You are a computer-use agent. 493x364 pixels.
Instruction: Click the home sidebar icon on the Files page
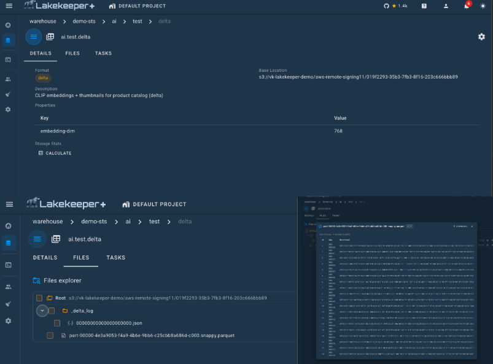click(9, 226)
